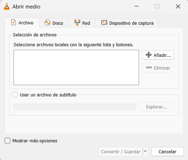Viewport: 188px width, 160px height.
Task: Click the plus icon on Añadir button
Action: pos(149,55)
